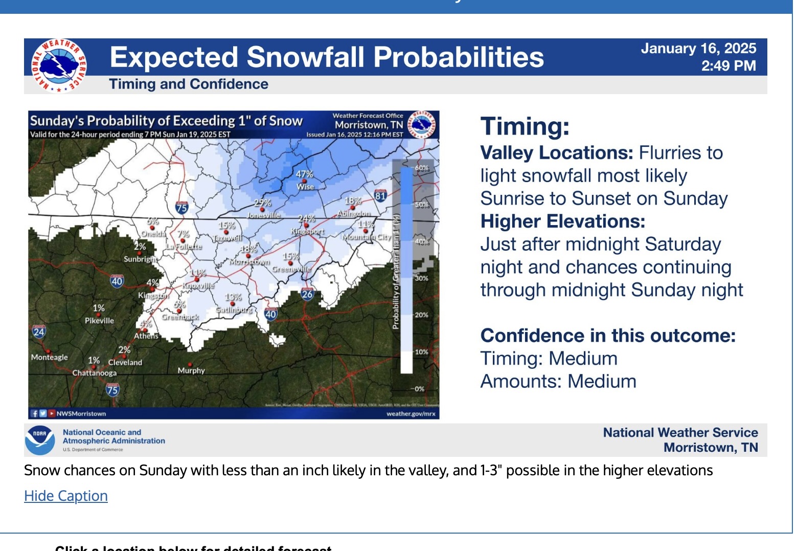The width and height of the screenshot is (797, 551).
Task: Click the 24% Kingsport marker on map
Action: pos(307,225)
